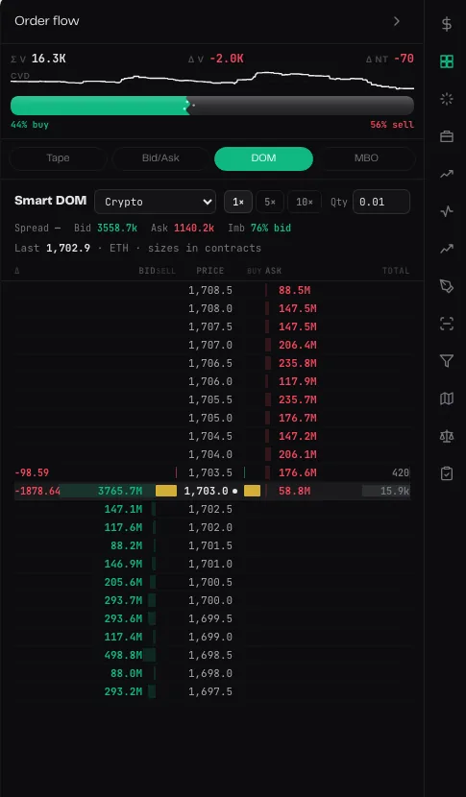Click the current price 1,703.0 row

[x=212, y=491]
